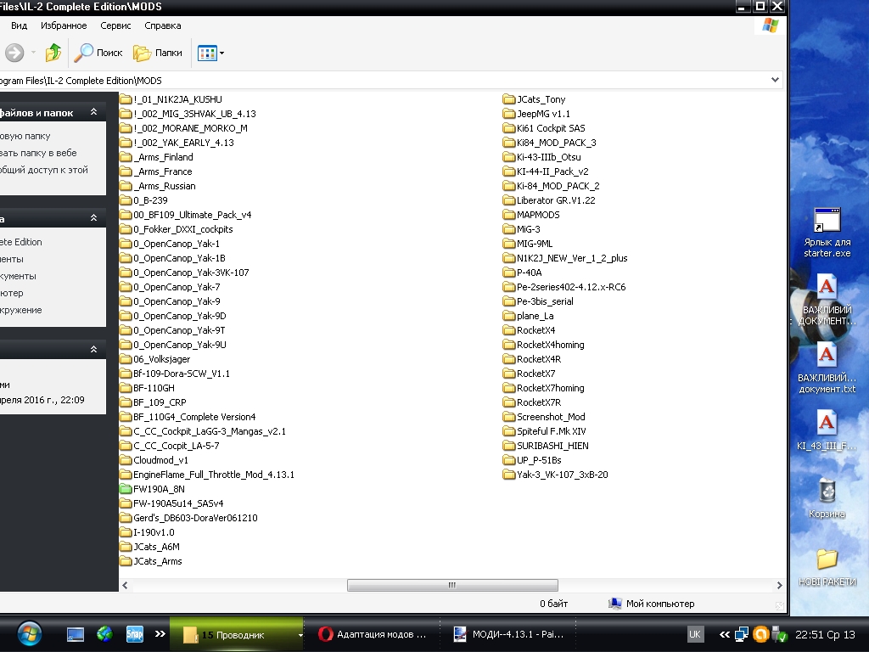Select C_CC_Cockpit_LaGG-3_Mangas_v2.1 folder name
This screenshot has height=652, width=869.
pos(210,431)
